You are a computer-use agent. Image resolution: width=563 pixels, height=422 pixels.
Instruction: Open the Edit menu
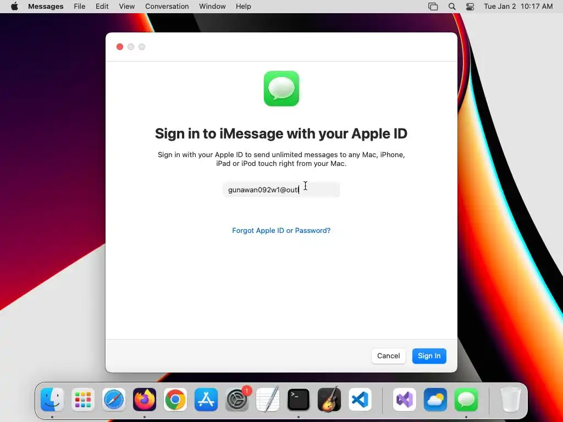click(x=102, y=7)
